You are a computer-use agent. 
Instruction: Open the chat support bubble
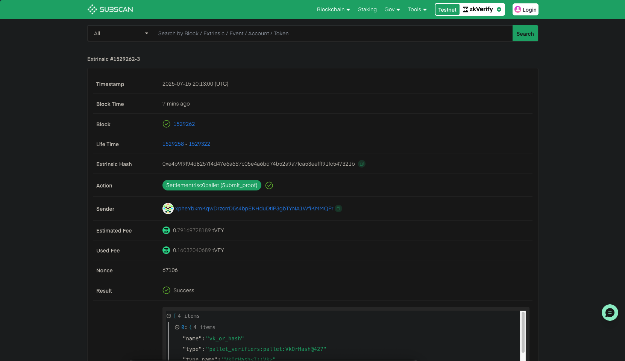610,313
